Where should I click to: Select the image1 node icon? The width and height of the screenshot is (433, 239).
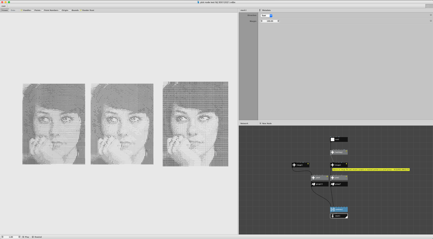click(294, 165)
